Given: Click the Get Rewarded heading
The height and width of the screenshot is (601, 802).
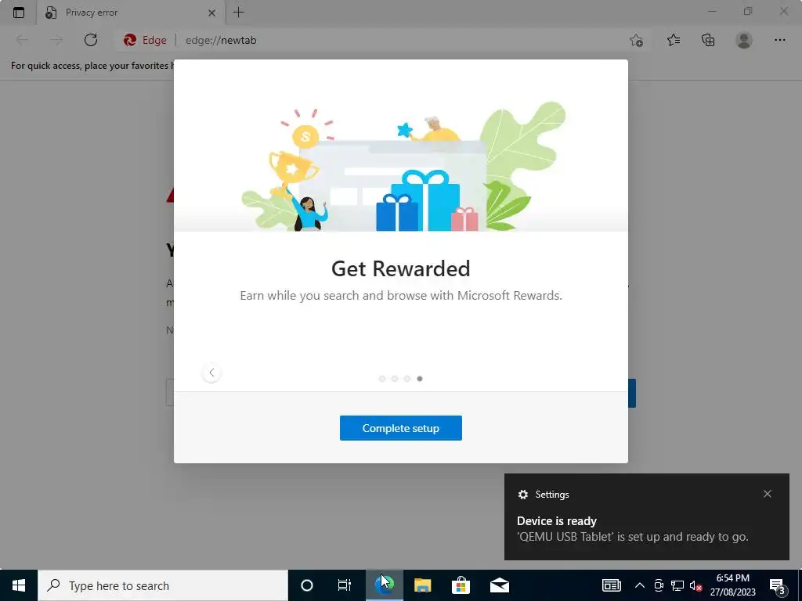Looking at the screenshot, I should coord(400,269).
